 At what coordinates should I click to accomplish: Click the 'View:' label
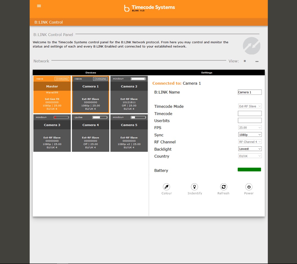tap(234, 61)
